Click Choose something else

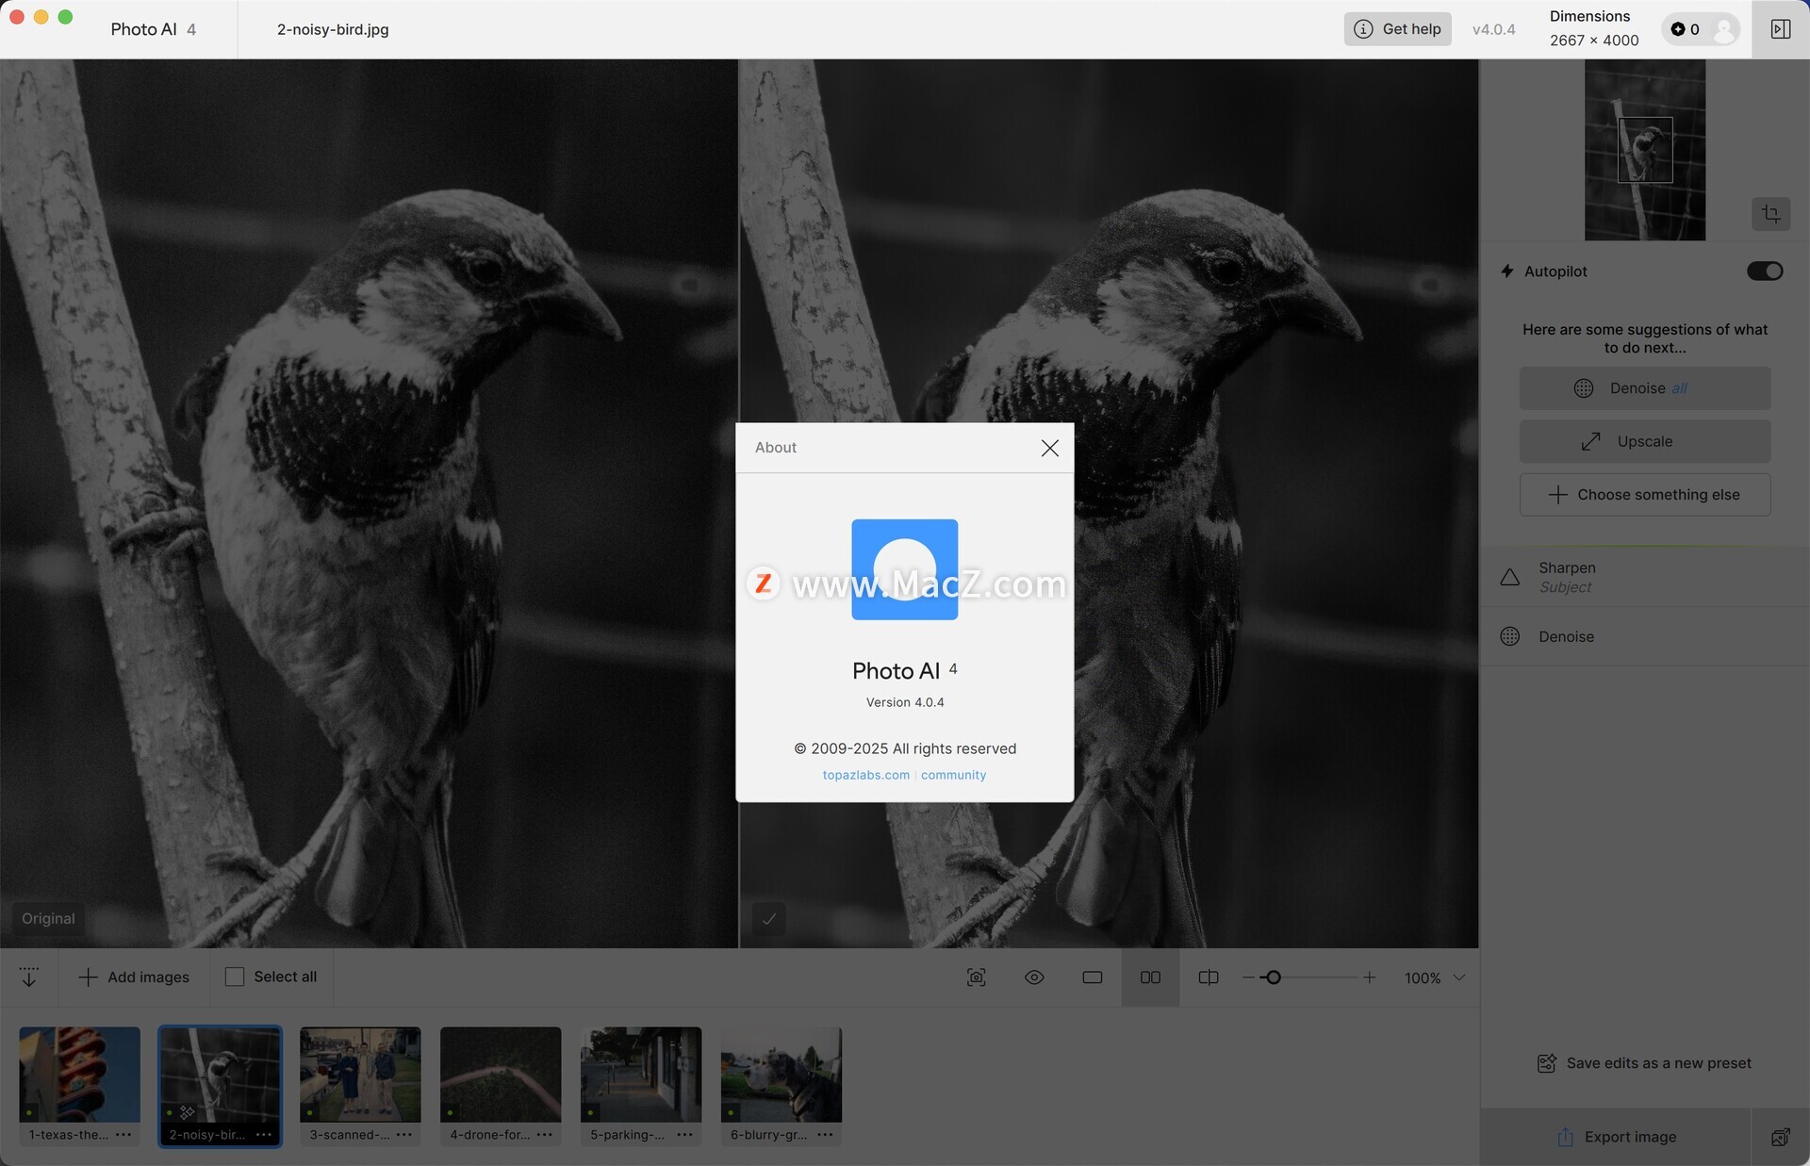pyautogui.click(x=1644, y=495)
